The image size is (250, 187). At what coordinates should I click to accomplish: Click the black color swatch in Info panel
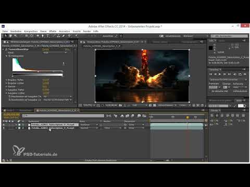coord(211,48)
